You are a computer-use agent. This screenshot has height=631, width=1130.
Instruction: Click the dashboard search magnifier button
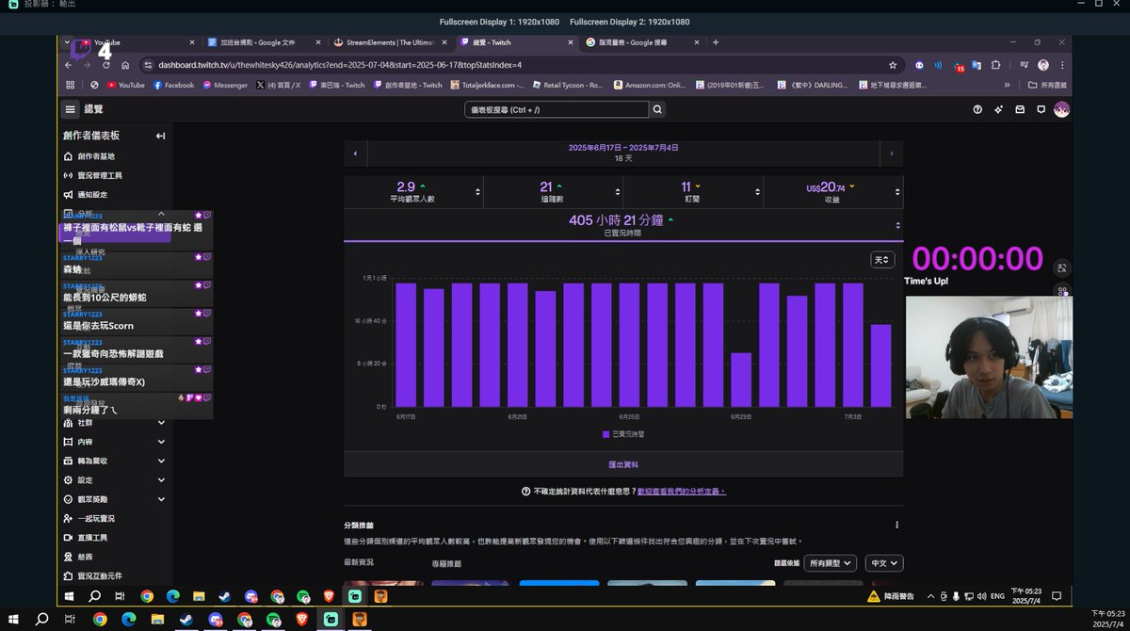point(657,109)
